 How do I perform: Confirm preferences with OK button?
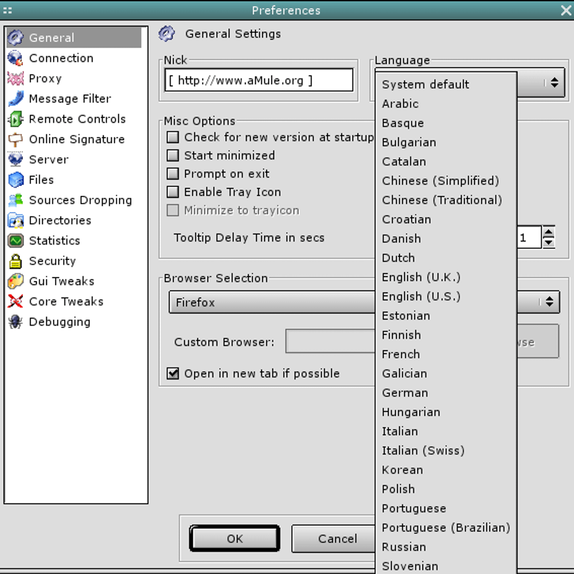[234, 539]
